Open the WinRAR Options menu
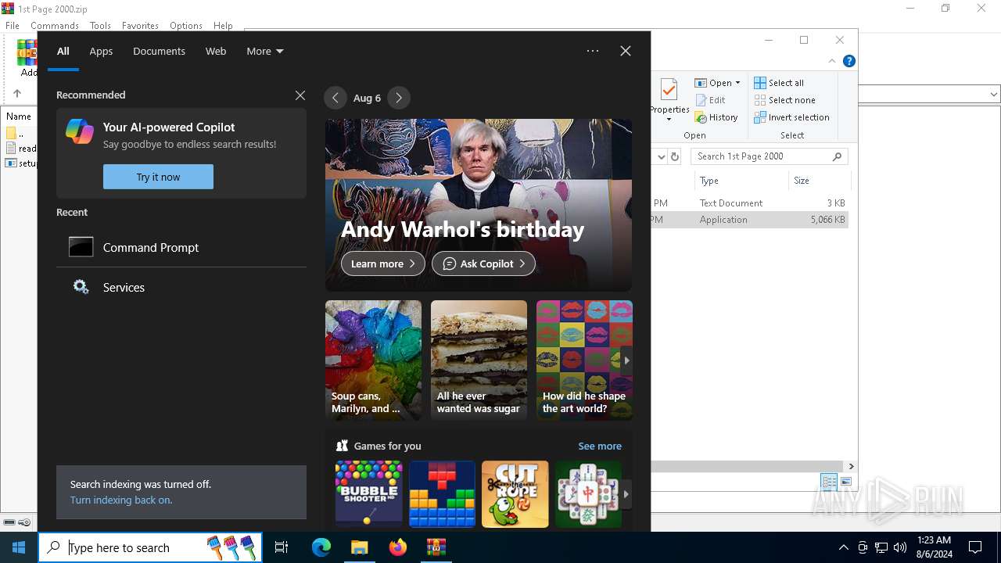This screenshot has height=563, width=1001. coord(186,26)
